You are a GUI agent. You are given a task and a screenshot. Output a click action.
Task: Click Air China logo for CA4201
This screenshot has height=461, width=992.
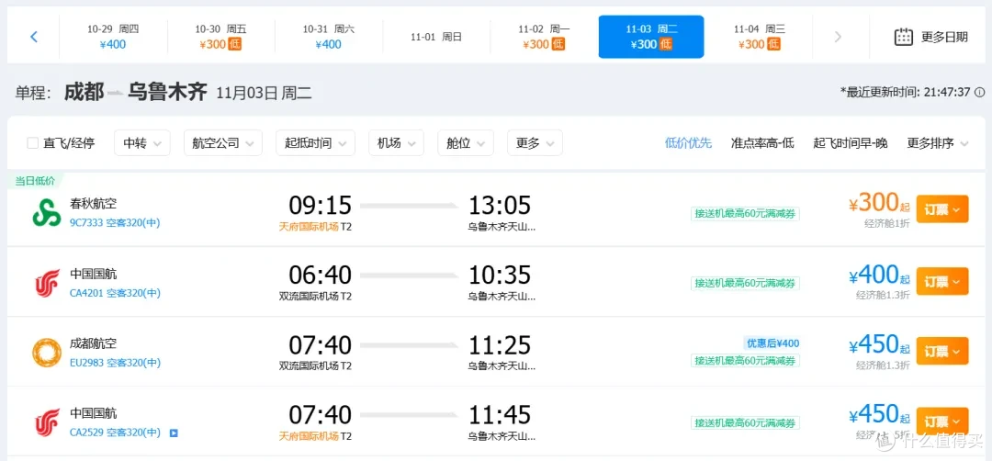point(47,283)
